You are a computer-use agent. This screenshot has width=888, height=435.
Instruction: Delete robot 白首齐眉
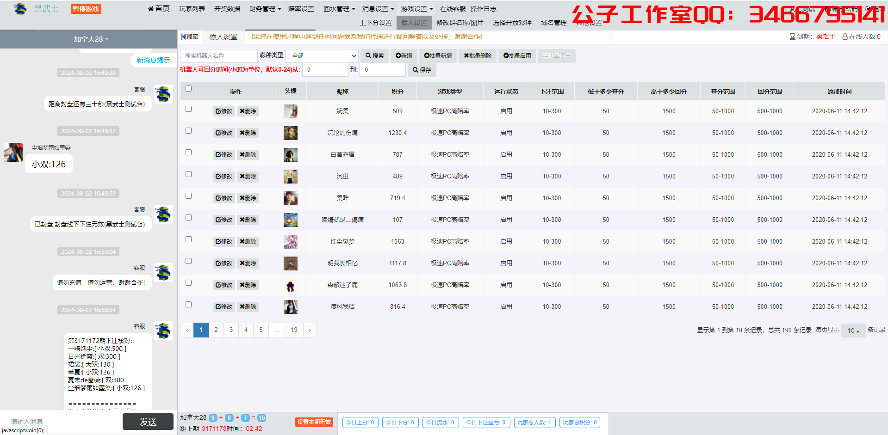(248, 155)
